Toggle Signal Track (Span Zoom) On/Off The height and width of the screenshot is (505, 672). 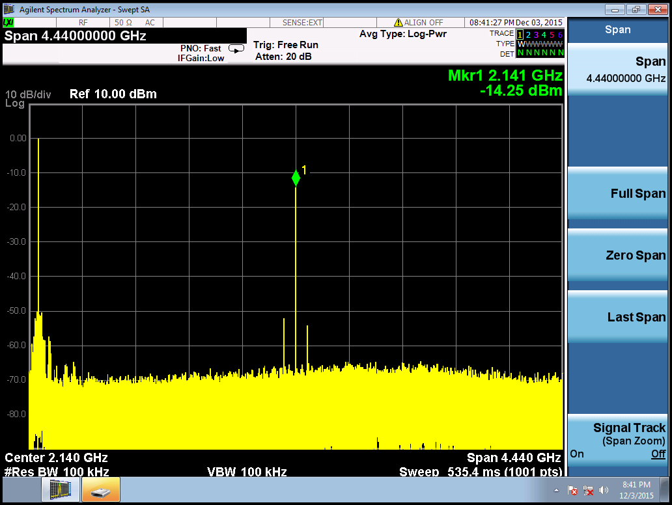(x=617, y=441)
